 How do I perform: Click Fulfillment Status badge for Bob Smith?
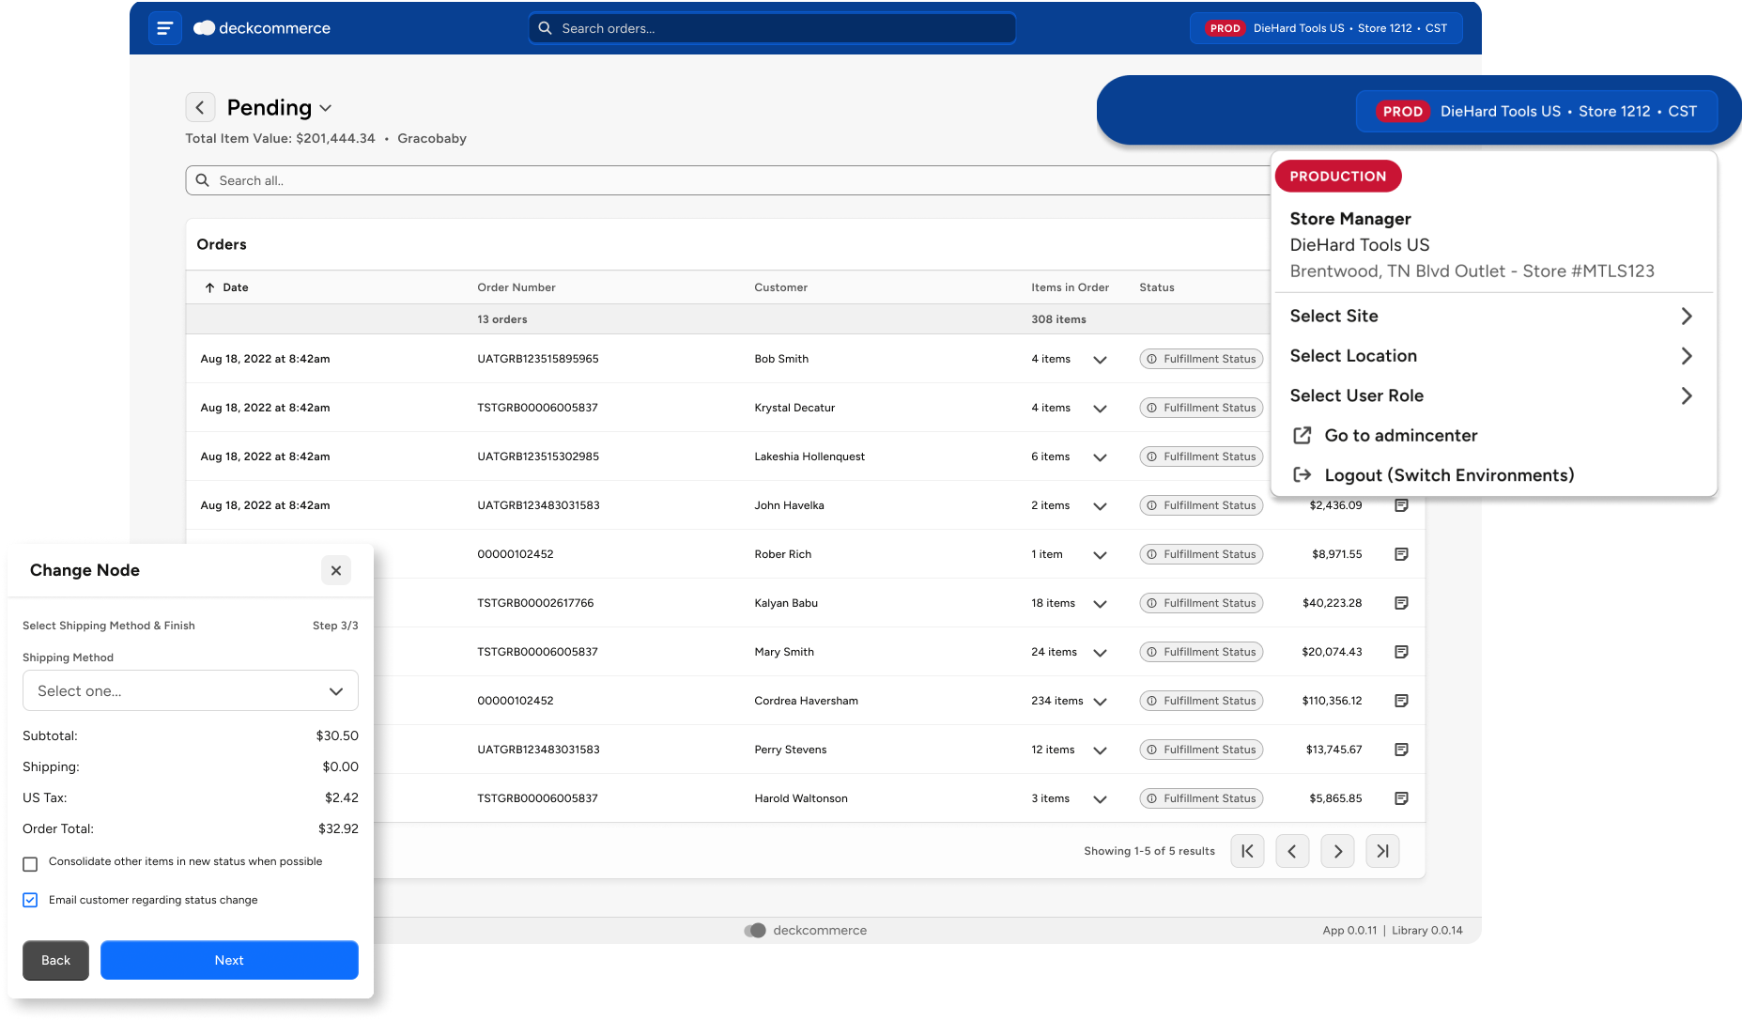(1201, 359)
